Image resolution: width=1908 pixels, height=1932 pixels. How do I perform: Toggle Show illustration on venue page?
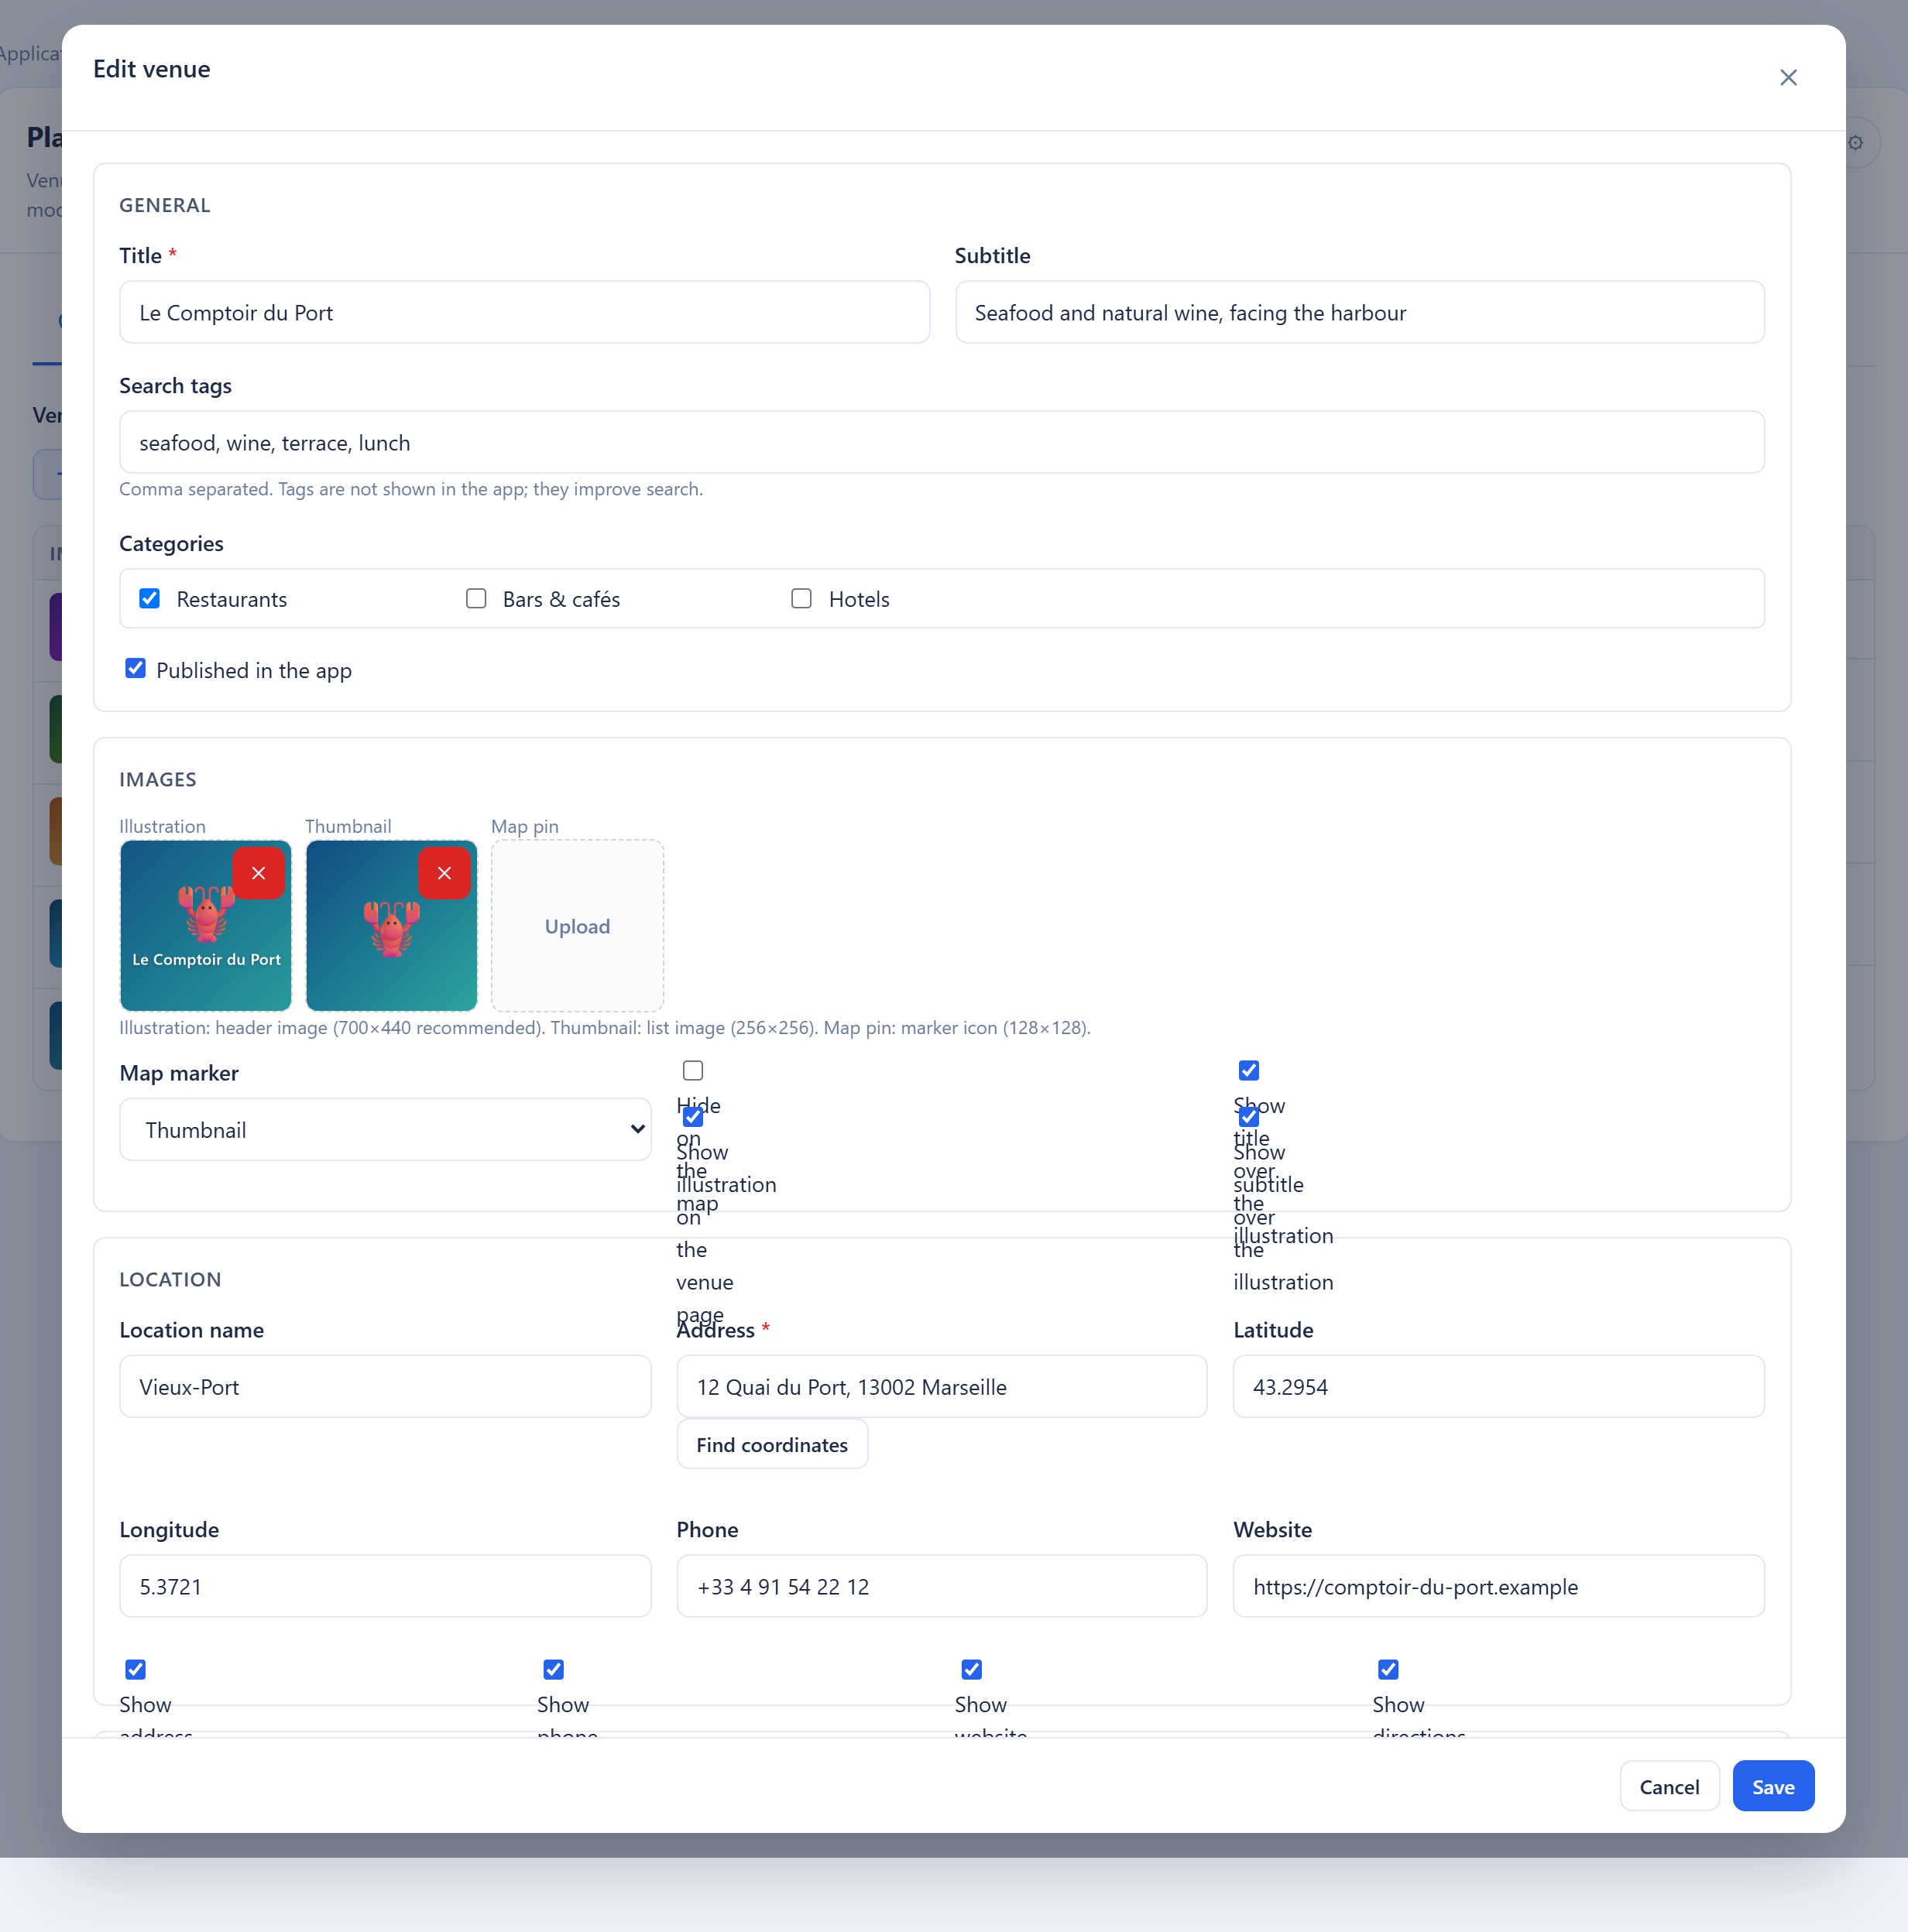tap(692, 1117)
